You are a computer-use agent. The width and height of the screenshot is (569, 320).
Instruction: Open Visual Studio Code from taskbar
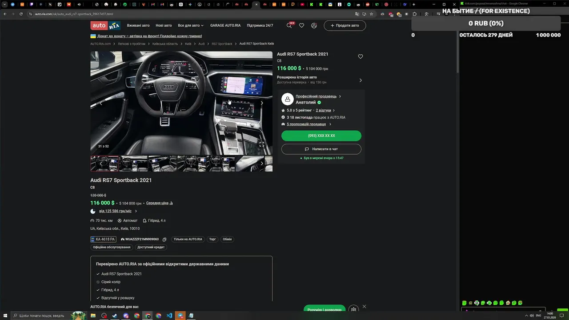[169, 316]
